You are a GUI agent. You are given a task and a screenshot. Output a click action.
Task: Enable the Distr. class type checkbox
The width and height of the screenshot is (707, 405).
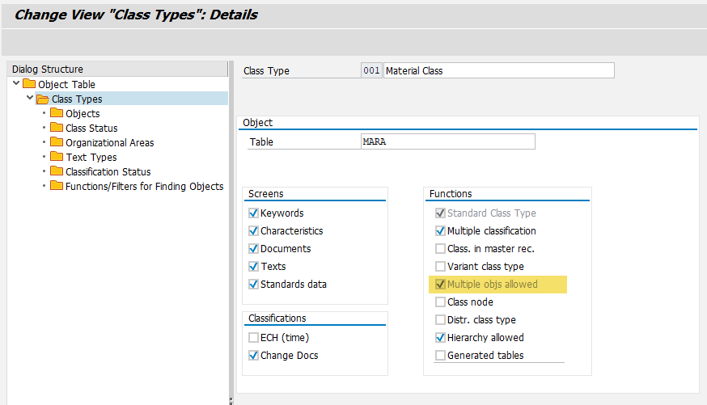[x=440, y=319]
